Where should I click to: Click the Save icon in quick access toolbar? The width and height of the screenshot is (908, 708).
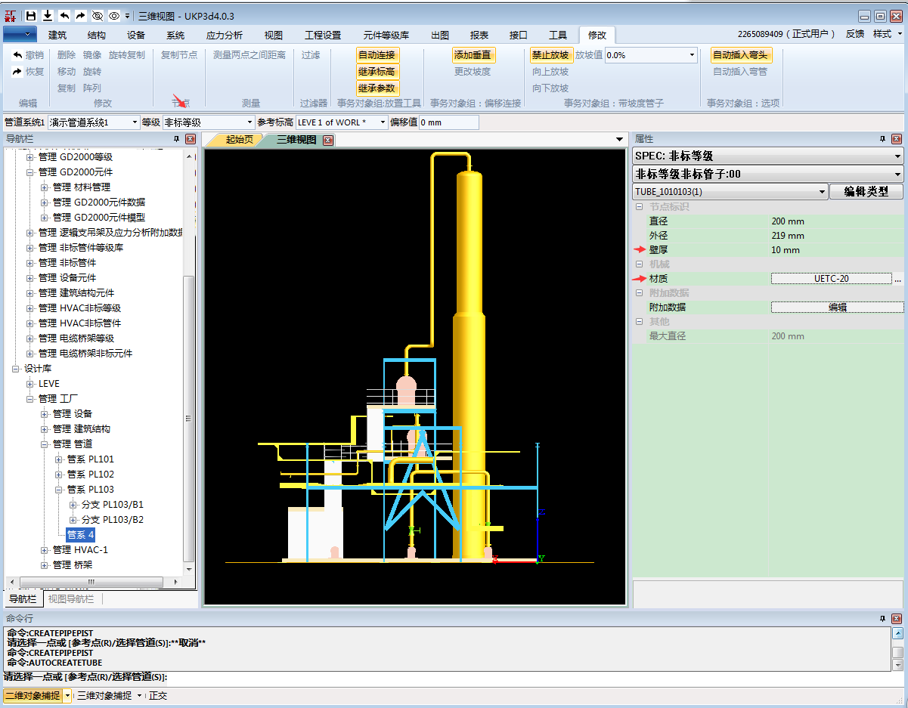[31, 15]
